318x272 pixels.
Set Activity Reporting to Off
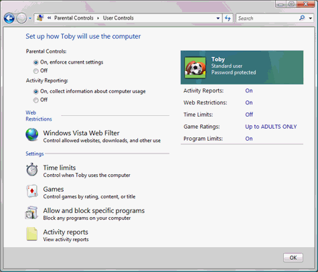point(35,100)
